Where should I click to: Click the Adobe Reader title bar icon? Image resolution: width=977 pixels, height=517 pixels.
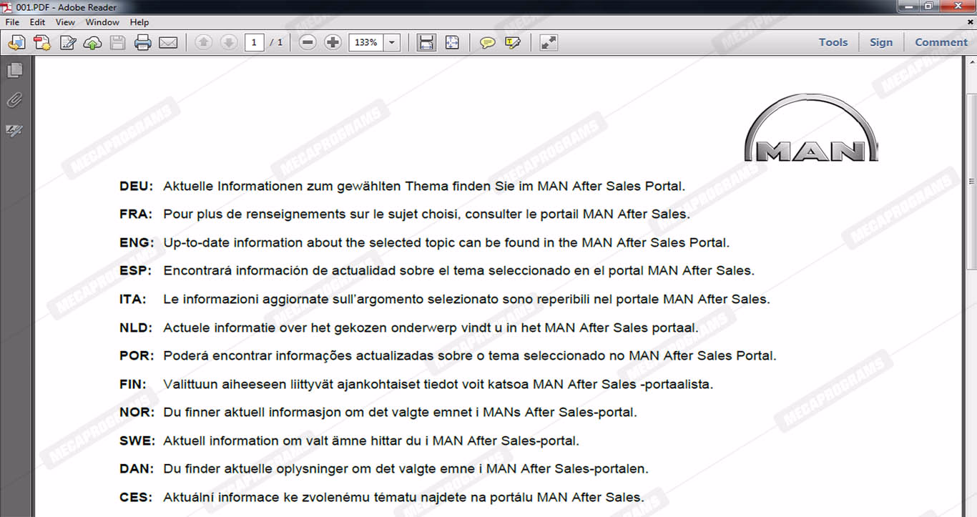click(x=8, y=6)
